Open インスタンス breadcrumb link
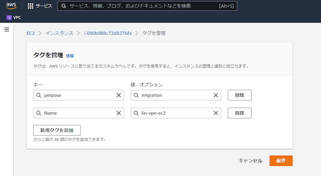The height and width of the screenshot is (176, 321). click(x=59, y=33)
